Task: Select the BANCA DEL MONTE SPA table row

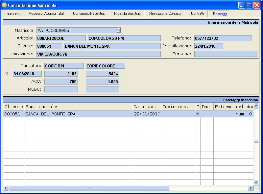Action: [129, 114]
